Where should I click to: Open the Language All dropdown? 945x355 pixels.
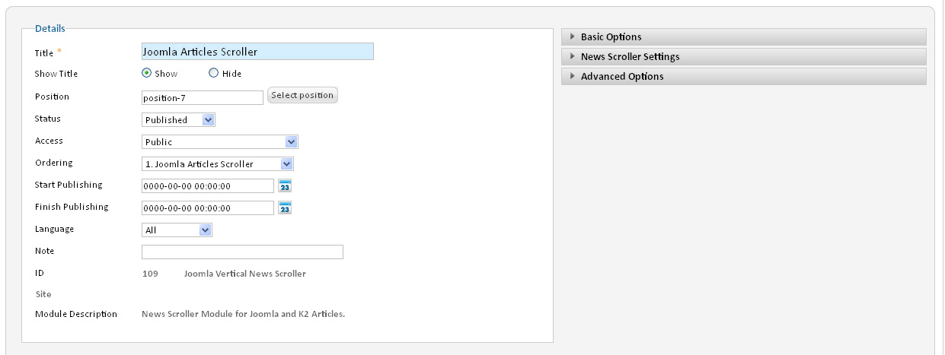(x=177, y=230)
